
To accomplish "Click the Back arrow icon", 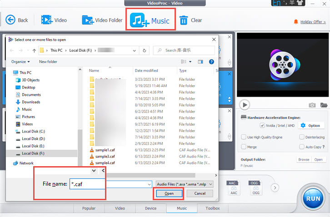I will (x=10, y=20).
